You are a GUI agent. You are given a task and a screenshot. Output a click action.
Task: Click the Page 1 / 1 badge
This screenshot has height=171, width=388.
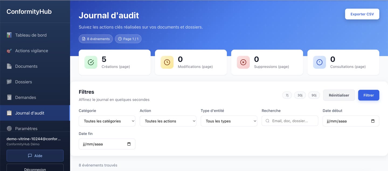pos(128,39)
